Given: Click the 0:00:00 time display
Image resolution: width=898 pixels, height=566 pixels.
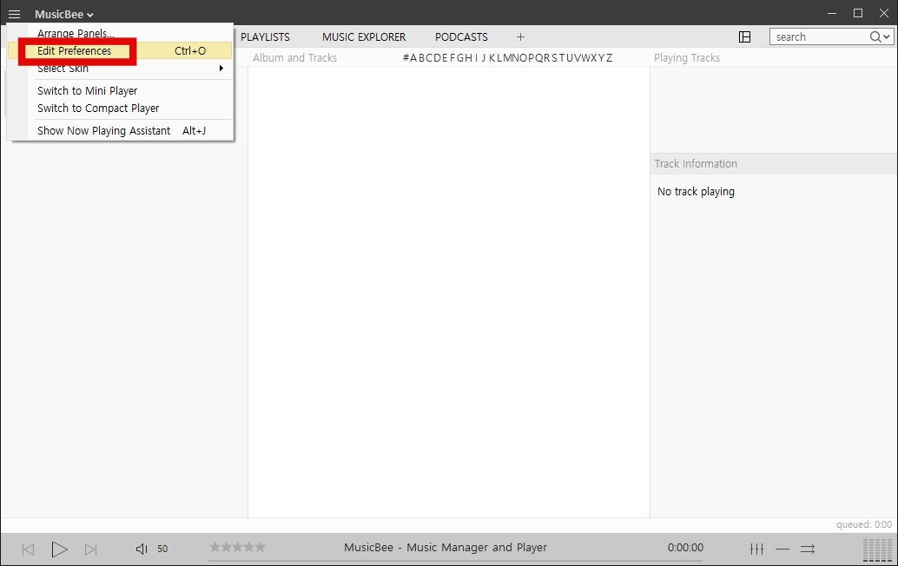Looking at the screenshot, I should click(685, 548).
